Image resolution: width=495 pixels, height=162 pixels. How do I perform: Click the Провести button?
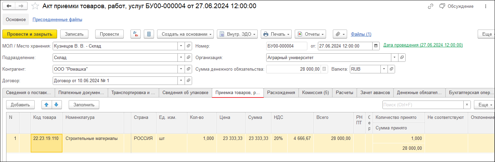[109, 34]
